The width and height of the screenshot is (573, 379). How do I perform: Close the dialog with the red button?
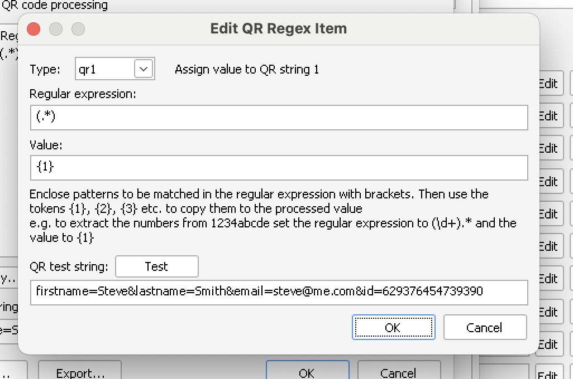[34, 28]
